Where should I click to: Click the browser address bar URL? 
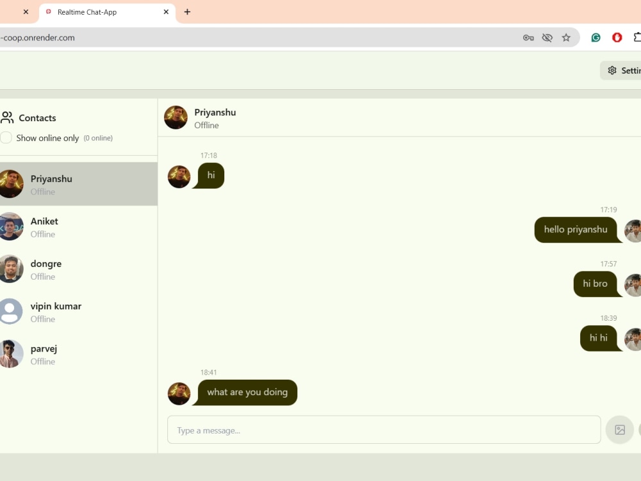coord(38,38)
